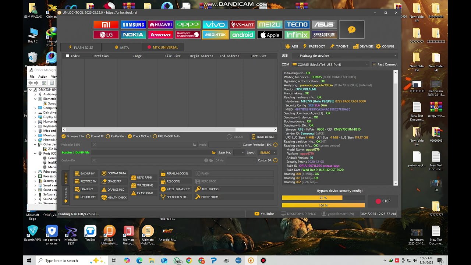Select the Xiaomi Mi brand icon

pos(106,25)
